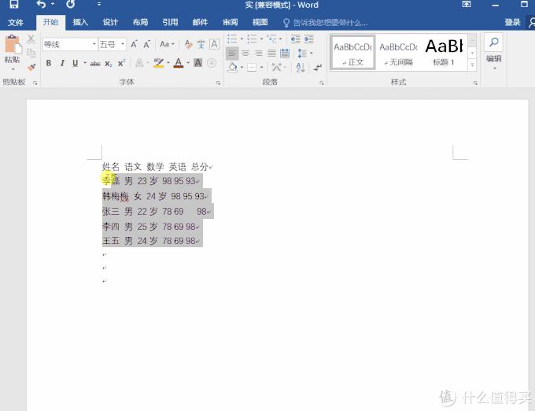Open Customize Quick Access Toolbar menu
The image size is (535, 411).
(x=98, y=5)
